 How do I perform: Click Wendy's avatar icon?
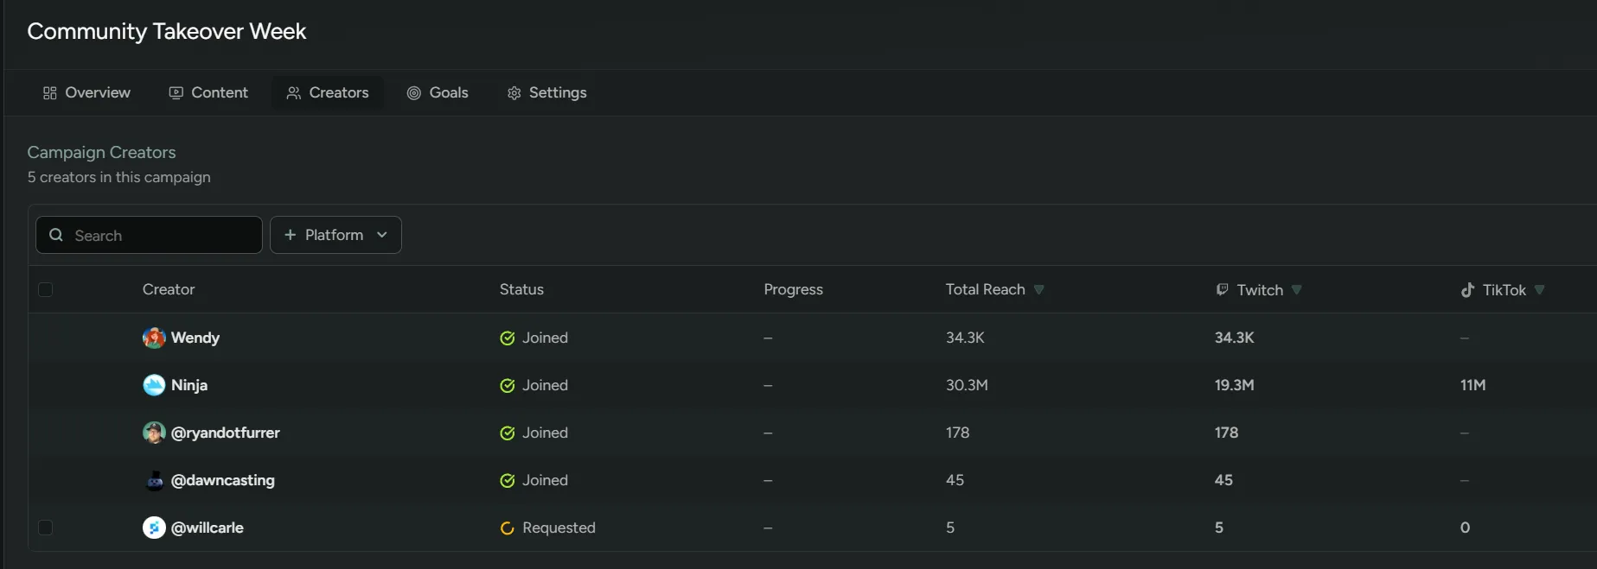(x=154, y=338)
